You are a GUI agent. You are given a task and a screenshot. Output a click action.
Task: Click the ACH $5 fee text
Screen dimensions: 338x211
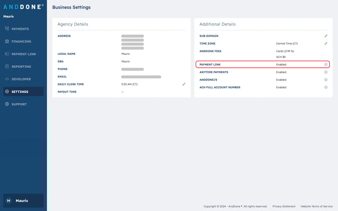pyautogui.click(x=281, y=57)
